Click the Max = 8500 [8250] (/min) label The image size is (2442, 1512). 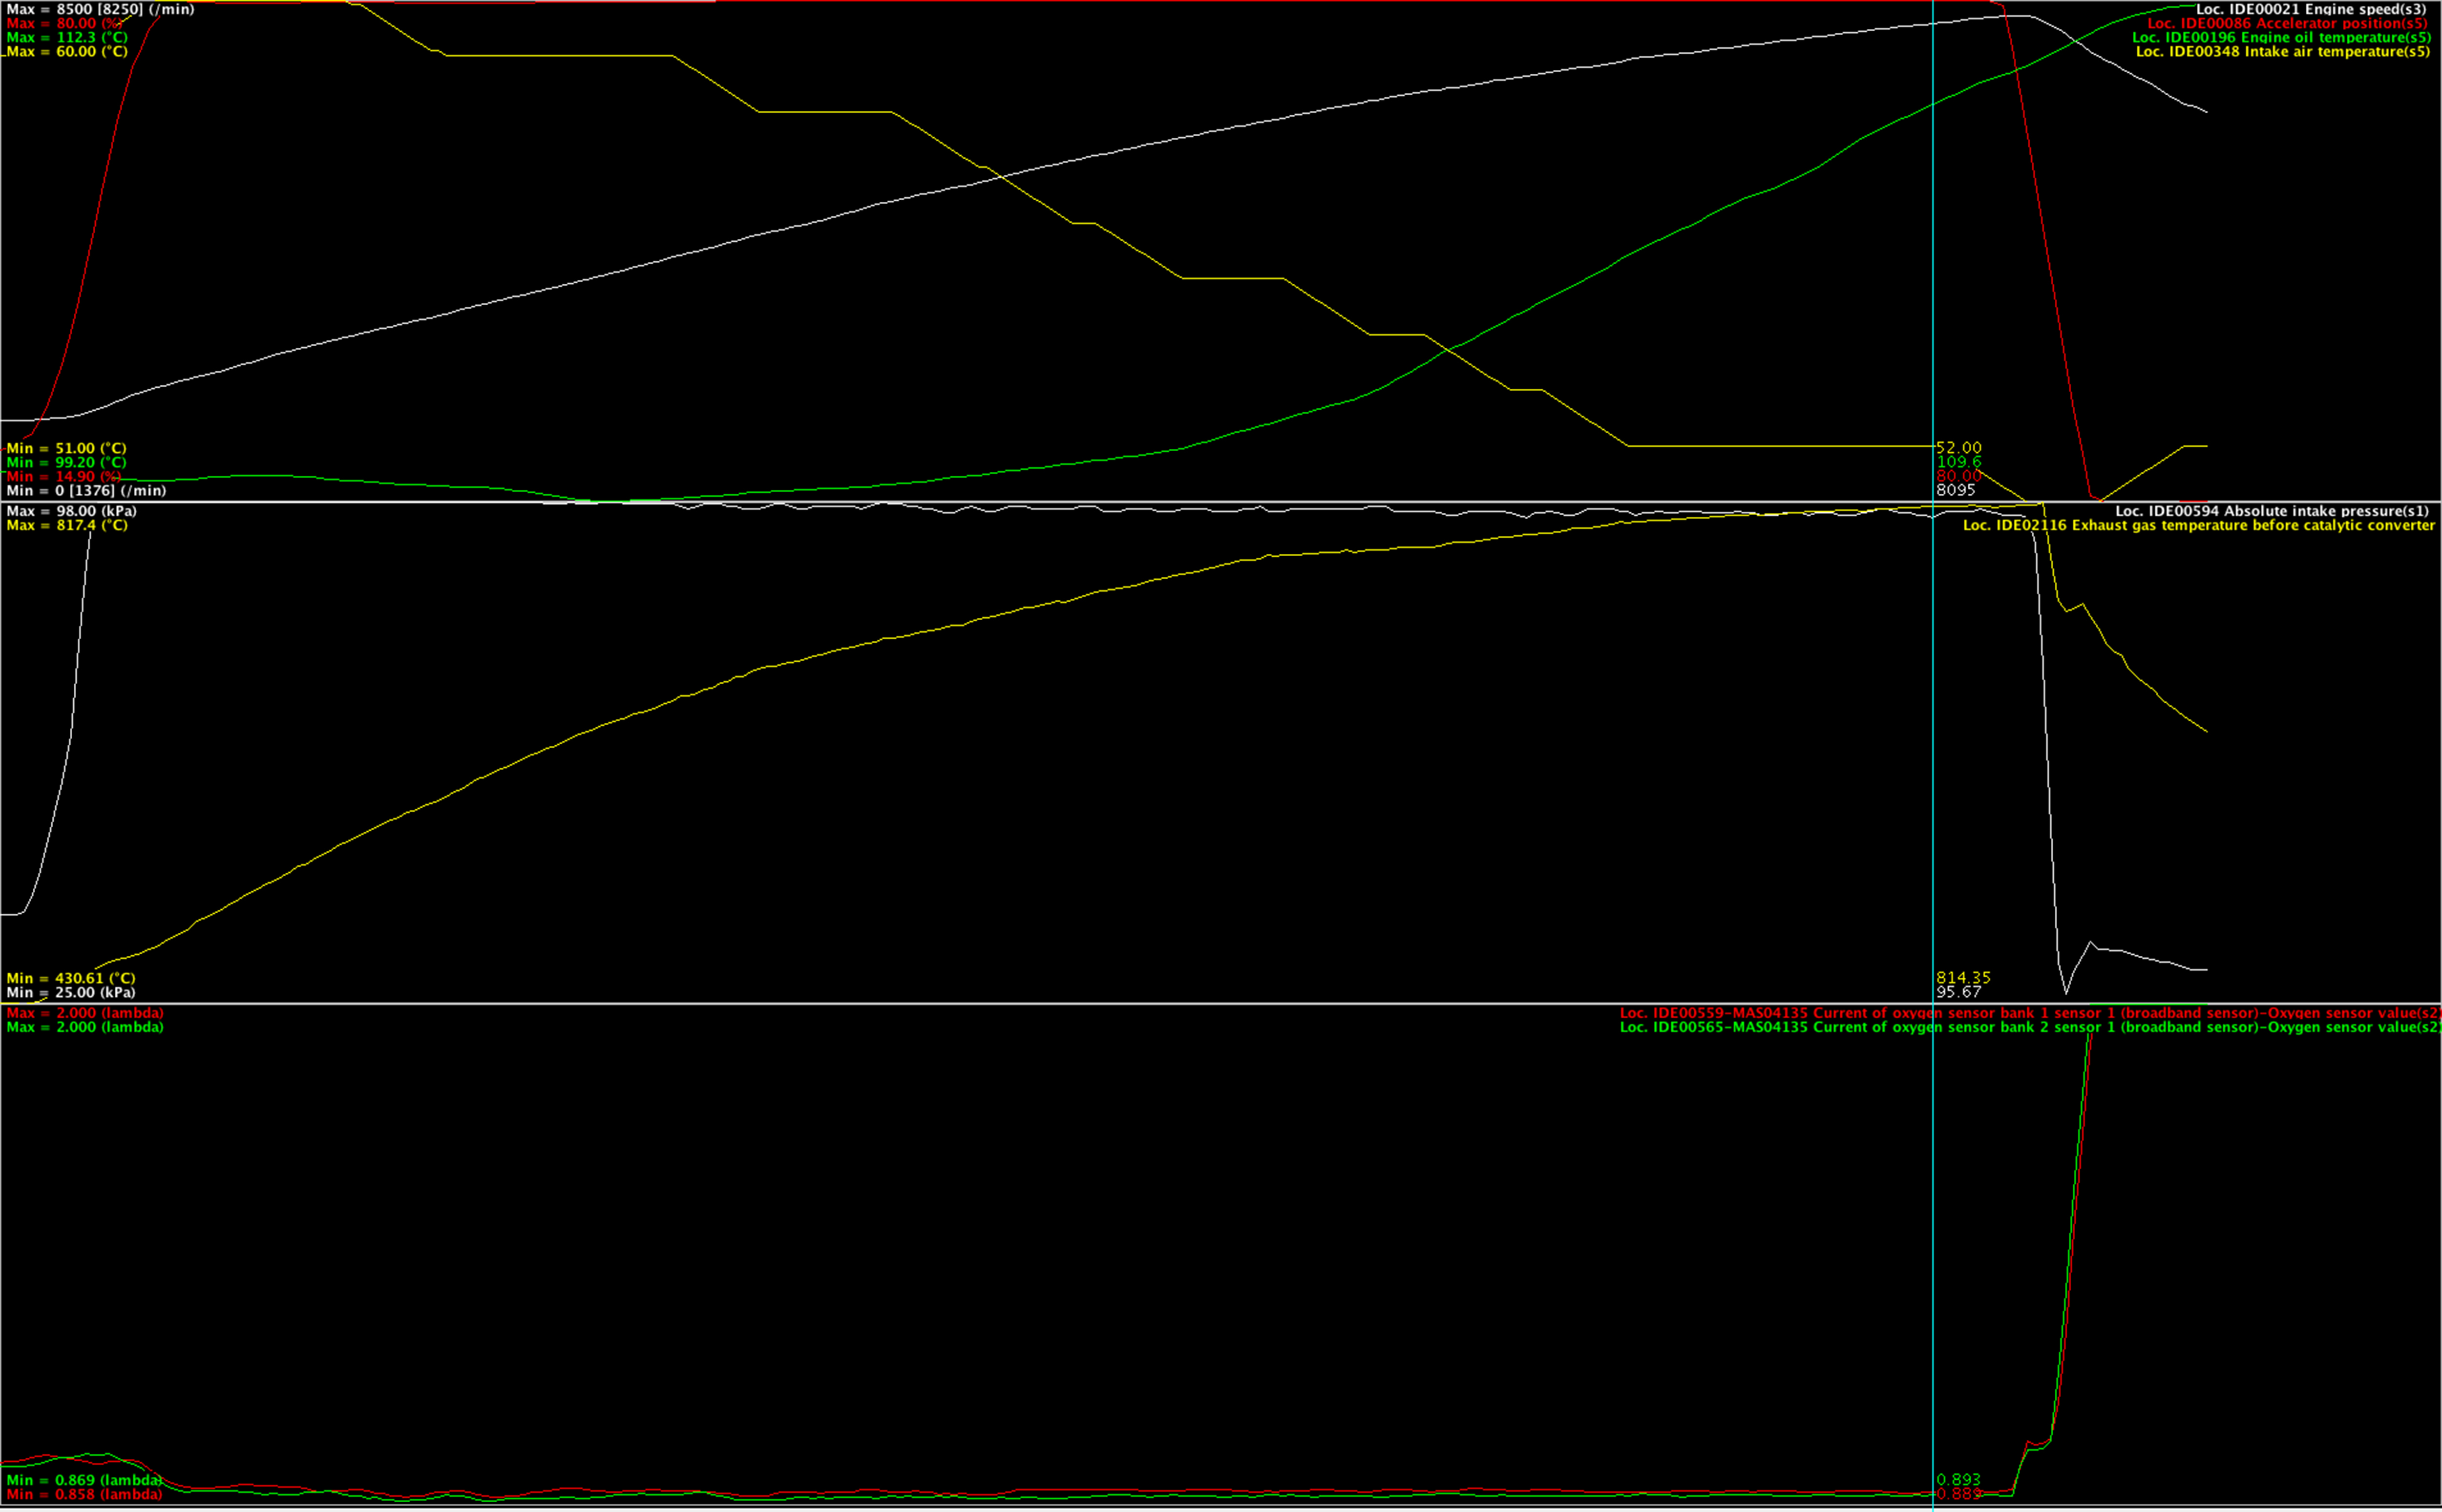point(100,9)
